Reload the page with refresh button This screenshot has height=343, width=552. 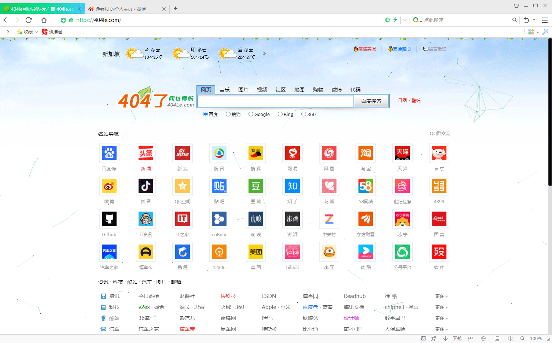point(29,20)
